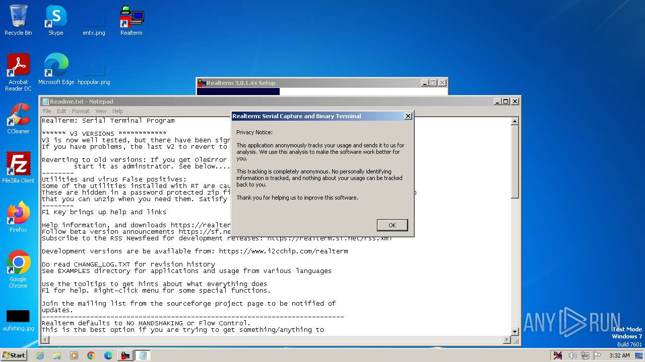This screenshot has height=362, width=645.
Task: Click 'Privacy Notice:' text in dialog
Action: [254, 132]
